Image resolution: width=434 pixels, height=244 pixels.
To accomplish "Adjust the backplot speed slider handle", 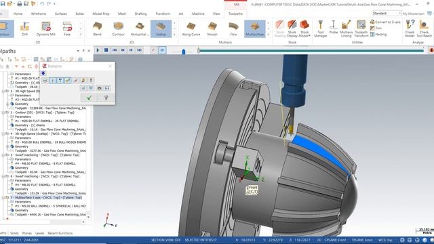I will tap(184, 52).
